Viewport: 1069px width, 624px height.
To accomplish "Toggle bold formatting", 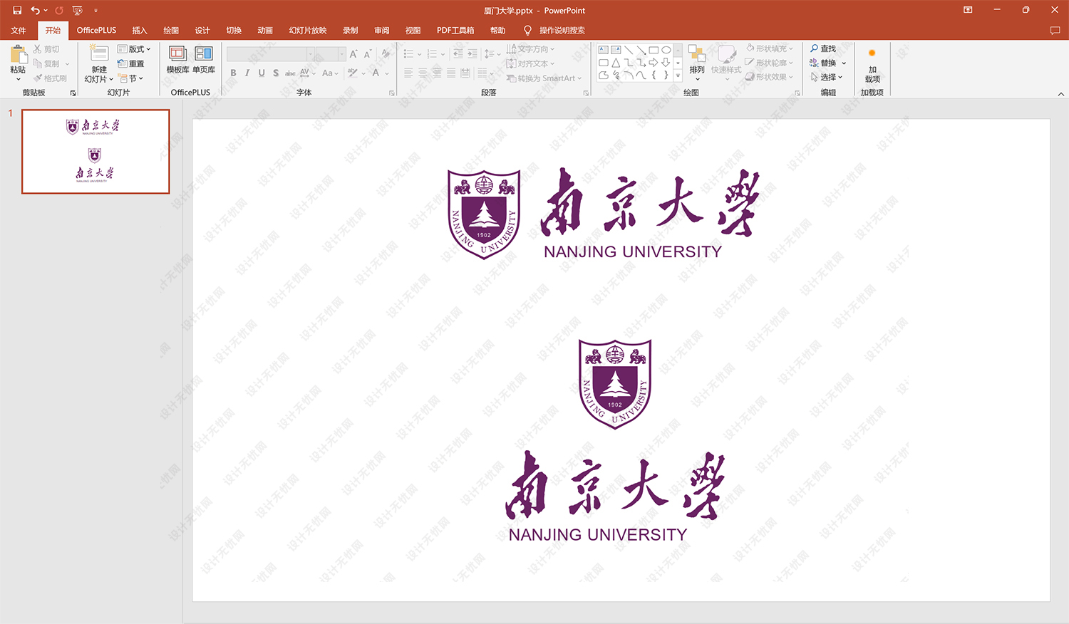I will [x=233, y=73].
